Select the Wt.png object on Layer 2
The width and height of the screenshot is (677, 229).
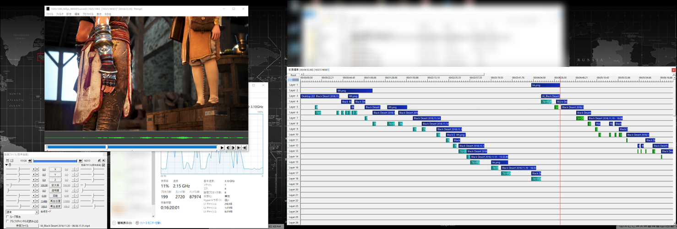pyautogui.click(x=354, y=90)
